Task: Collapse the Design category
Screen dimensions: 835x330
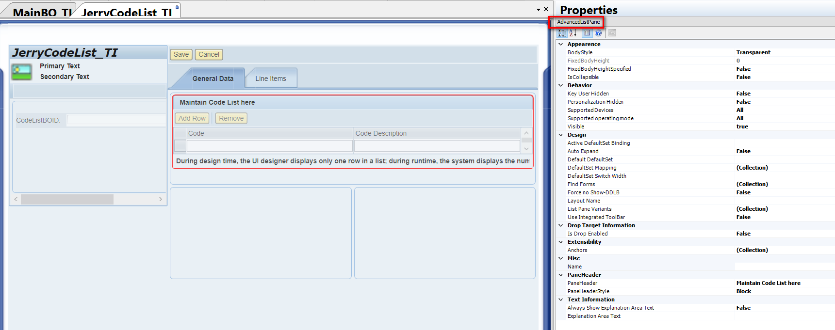Action: point(561,135)
